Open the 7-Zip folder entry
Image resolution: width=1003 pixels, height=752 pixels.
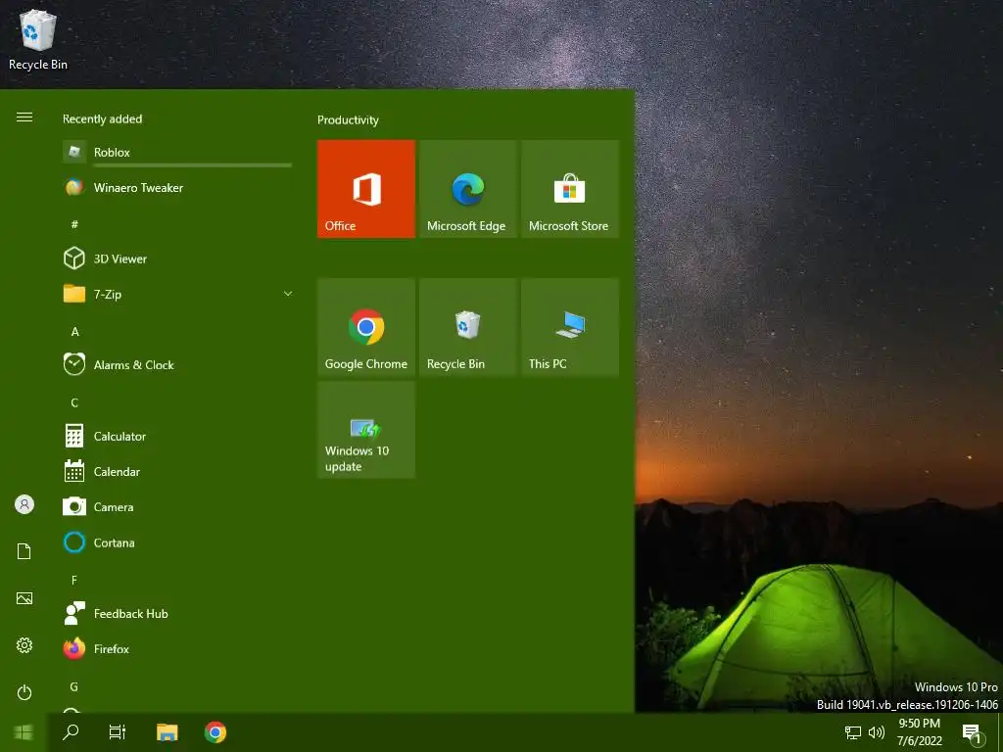(x=177, y=294)
